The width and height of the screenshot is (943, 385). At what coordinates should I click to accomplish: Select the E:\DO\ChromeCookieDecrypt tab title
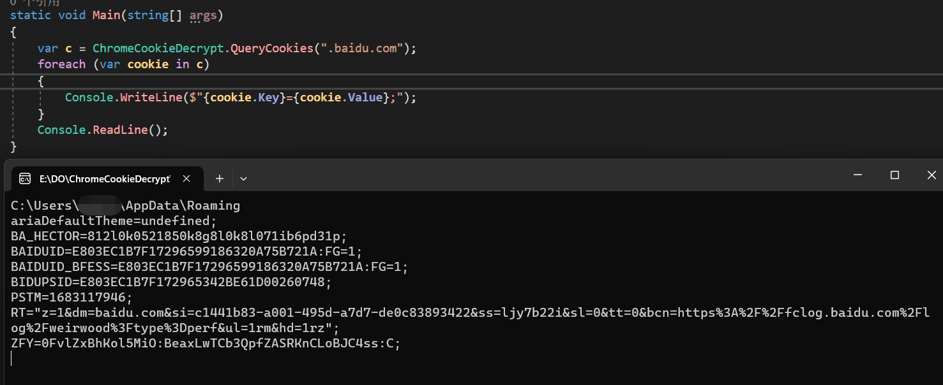tap(105, 179)
